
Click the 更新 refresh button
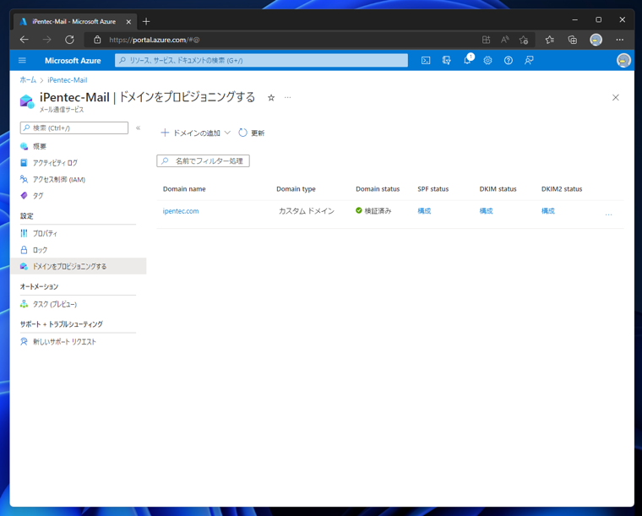[x=252, y=133]
